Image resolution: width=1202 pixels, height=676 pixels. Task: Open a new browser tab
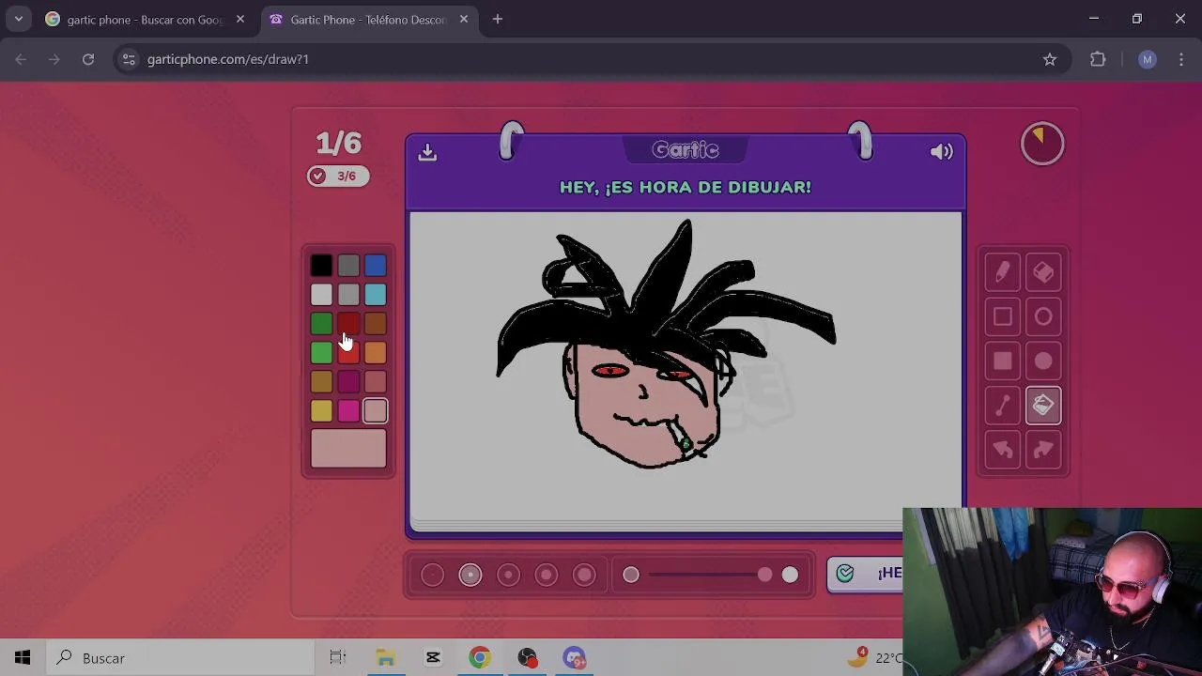[x=498, y=20]
